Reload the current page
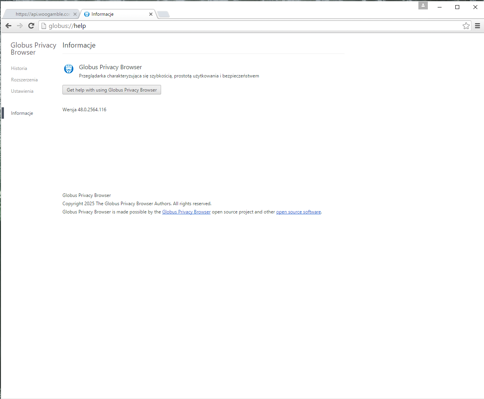 (x=31, y=26)
